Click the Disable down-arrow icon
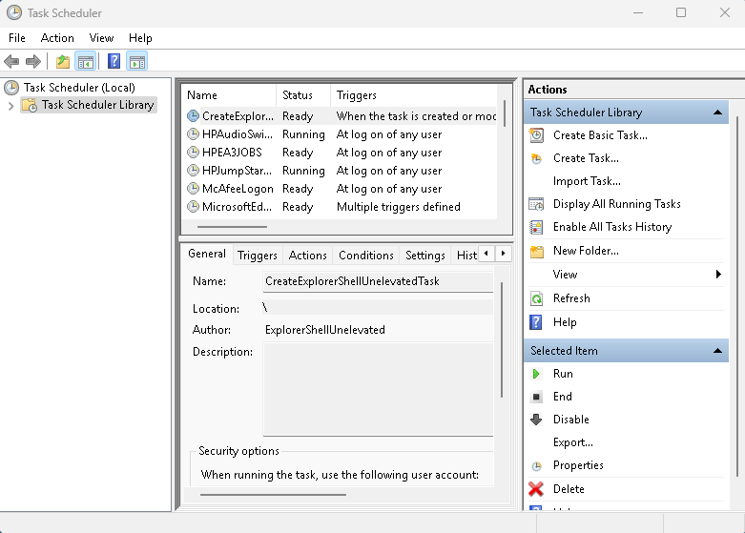745x533 pixels. (x=536, y=420)
